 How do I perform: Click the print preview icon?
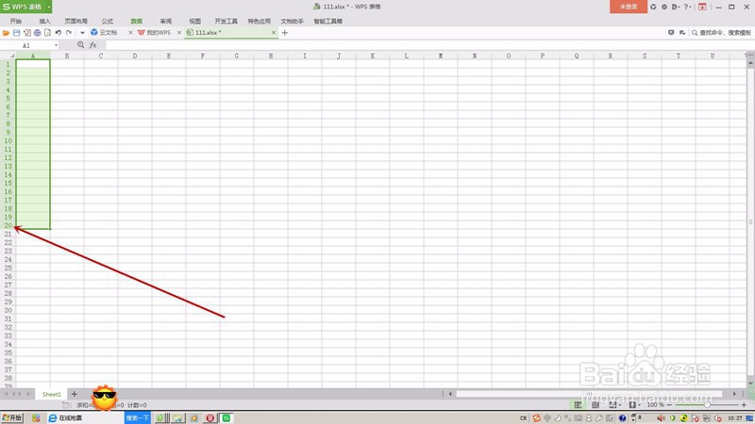[48, 33]
